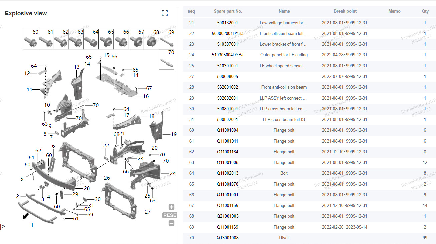Select bolt thumbnail number 64
The height and width of the screenshot is (244, 436).
click(91, 39)
